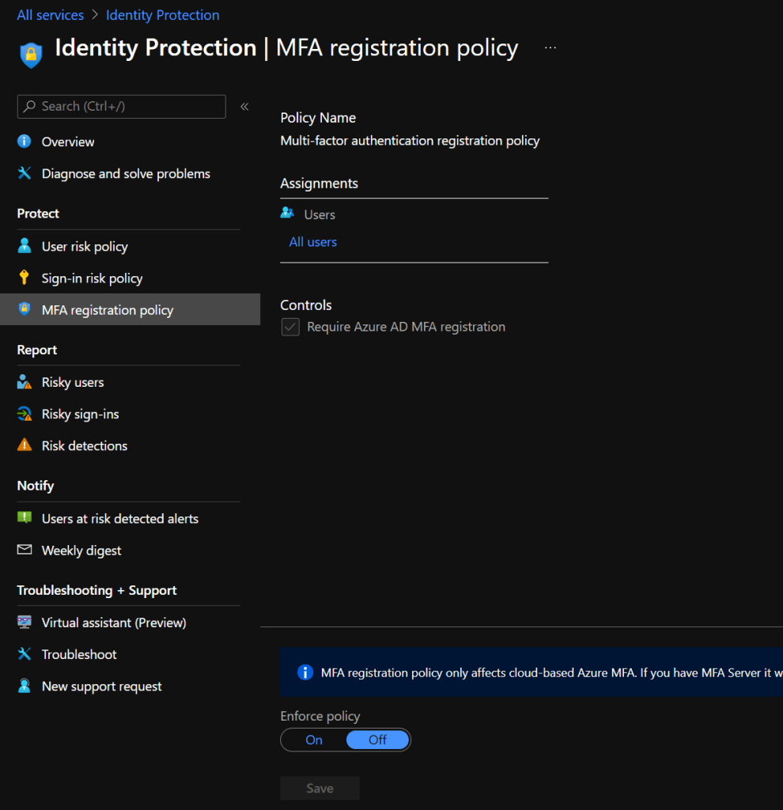
Task: Click the Risky sign-ins icon
Action: pyautogui.click(x=25, y=414)
